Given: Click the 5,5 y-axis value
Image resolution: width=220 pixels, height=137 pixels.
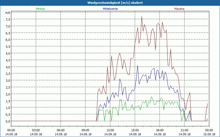Looking at the screenshot, I should [x=8, y=47].
